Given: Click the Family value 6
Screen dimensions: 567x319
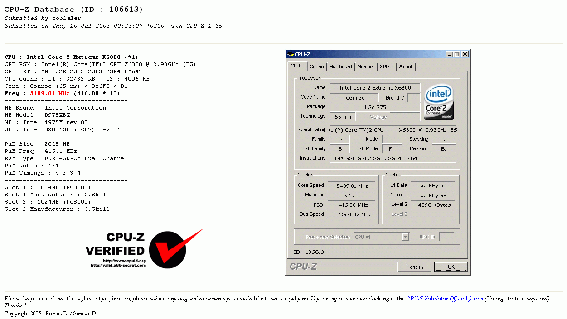Looking at the screenshot, I should tap(339, 139).
